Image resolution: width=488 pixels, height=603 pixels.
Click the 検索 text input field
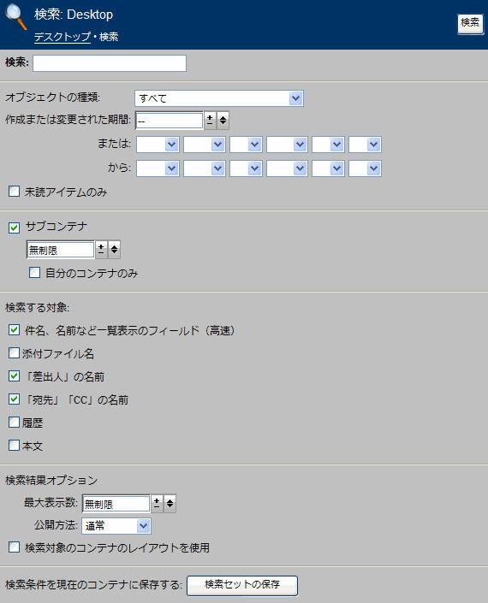(x=110, y=63)
